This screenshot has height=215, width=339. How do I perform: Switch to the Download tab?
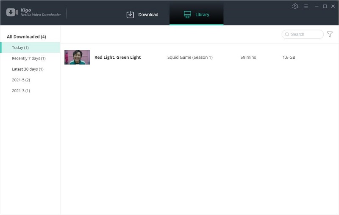[142, 14]
